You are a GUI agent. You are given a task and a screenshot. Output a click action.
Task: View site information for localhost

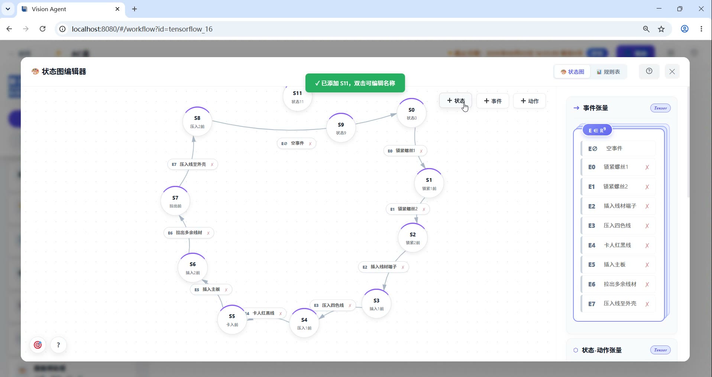coord(63,29)
